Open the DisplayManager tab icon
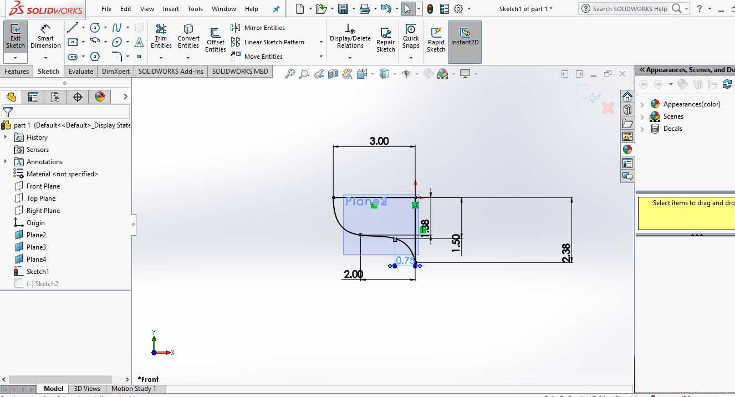The width and height of the screenshot is (735, 397). click(x=100, y=97)
